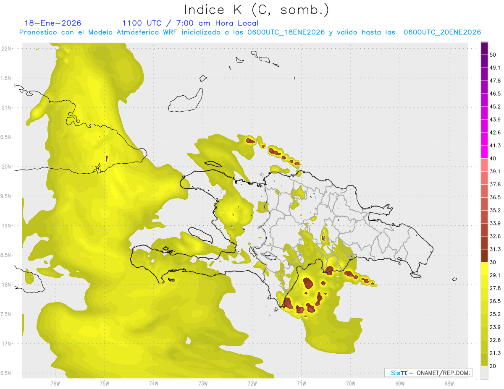Click the latitude axis label "18N"
This screenshot has height=389, width=504.
click(7, 285)
